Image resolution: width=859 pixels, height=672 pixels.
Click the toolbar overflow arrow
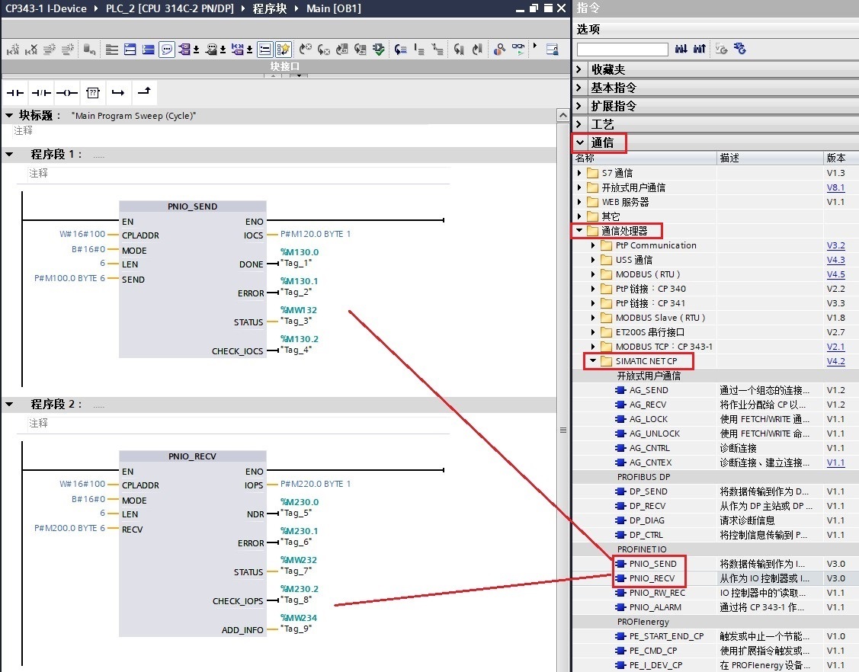click(535, 46)
